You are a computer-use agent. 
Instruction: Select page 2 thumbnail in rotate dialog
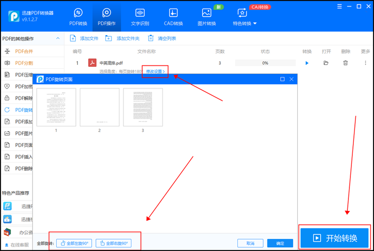[x=99, y=107]
